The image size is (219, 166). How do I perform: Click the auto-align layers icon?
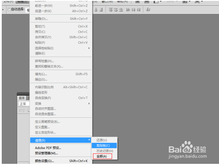click(148, 10)
